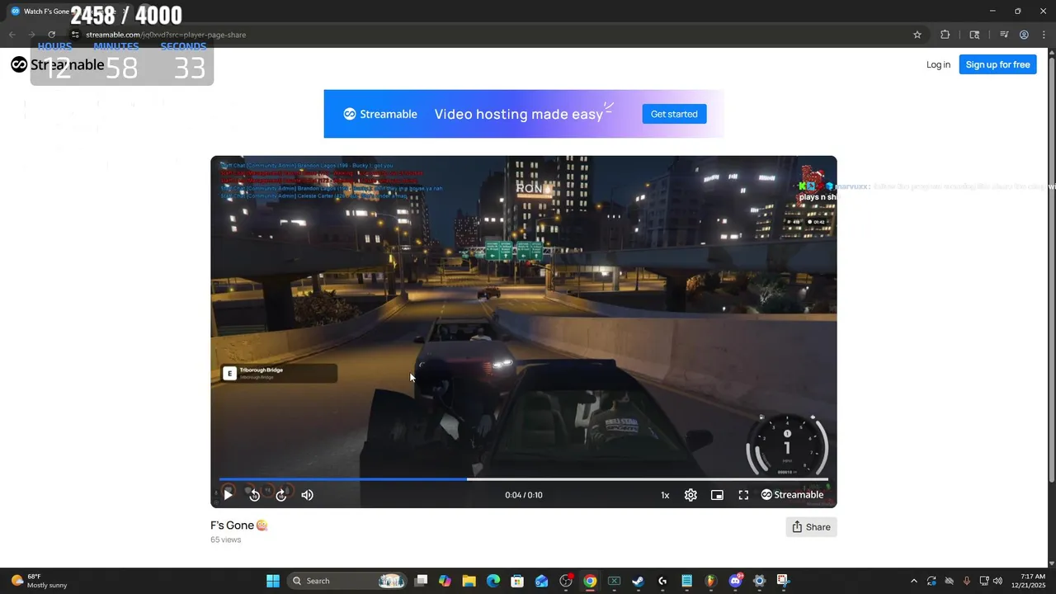Open the 1x playback speed selector
This screenshot has height=594, width=1056.
pyautogui.click(x=665, y=495)
